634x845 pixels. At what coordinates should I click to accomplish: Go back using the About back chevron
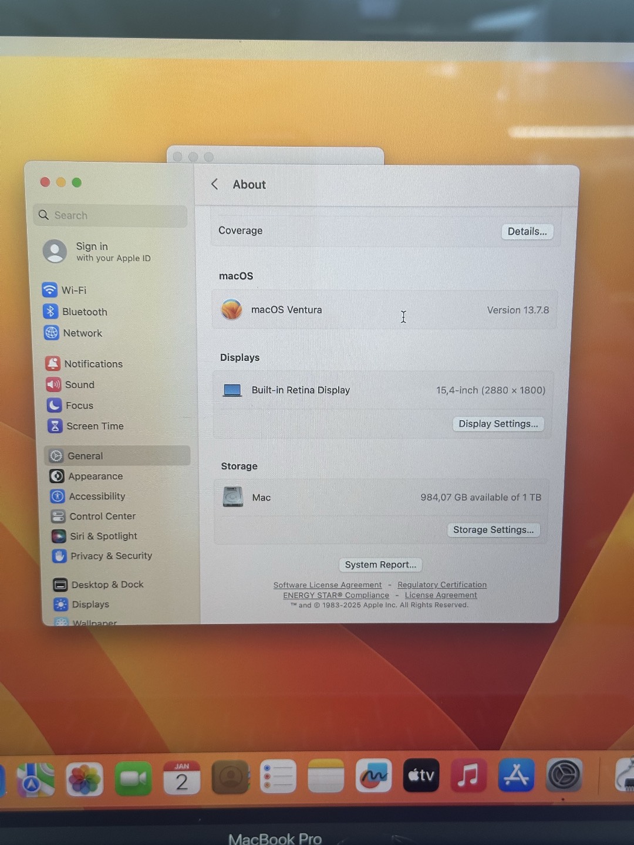[215, 184]
